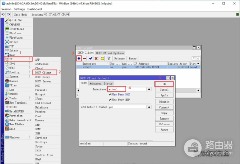The width and height of the screenshot is (240, 164).
Task: Open Bridge in sidebar
Action: point(18,42)
